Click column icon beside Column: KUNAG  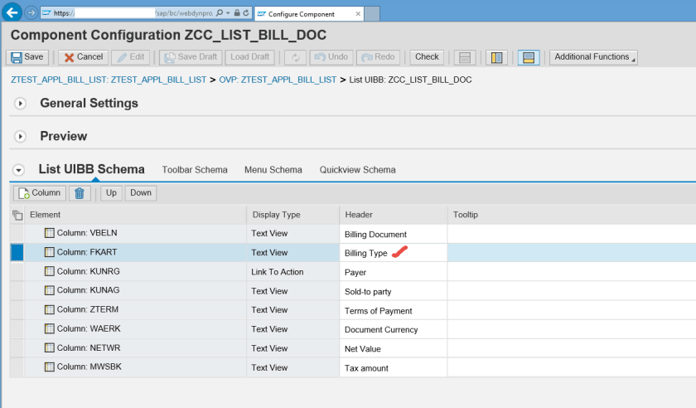pyautogui.click(x=49, y=290)
